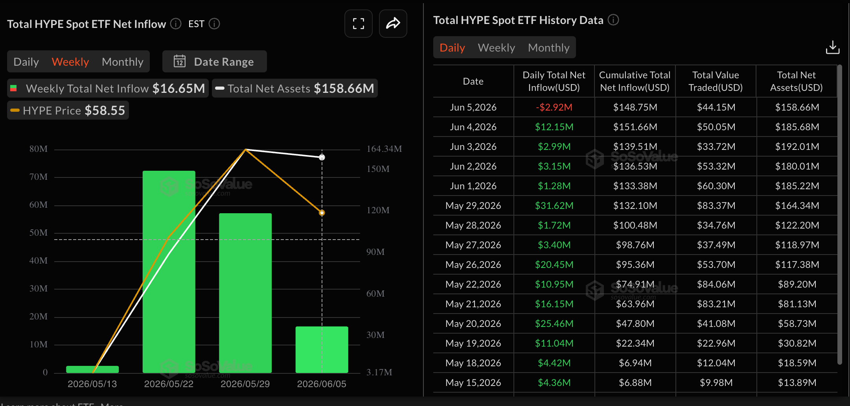Click the $20.45M inflow value

[x=554, y=264]
